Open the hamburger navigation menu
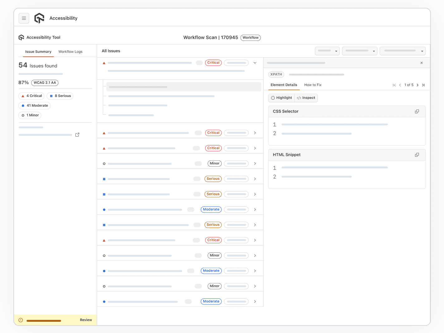This screenshot has width=444, height=333. tap(24, 18)
